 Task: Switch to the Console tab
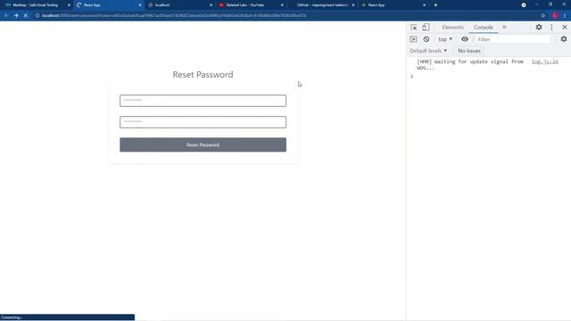point(484,28)
